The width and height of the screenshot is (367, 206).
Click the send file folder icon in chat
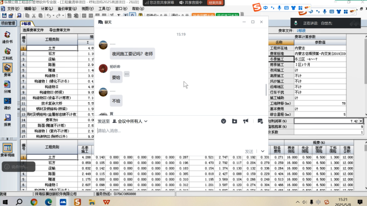(235, 121)
